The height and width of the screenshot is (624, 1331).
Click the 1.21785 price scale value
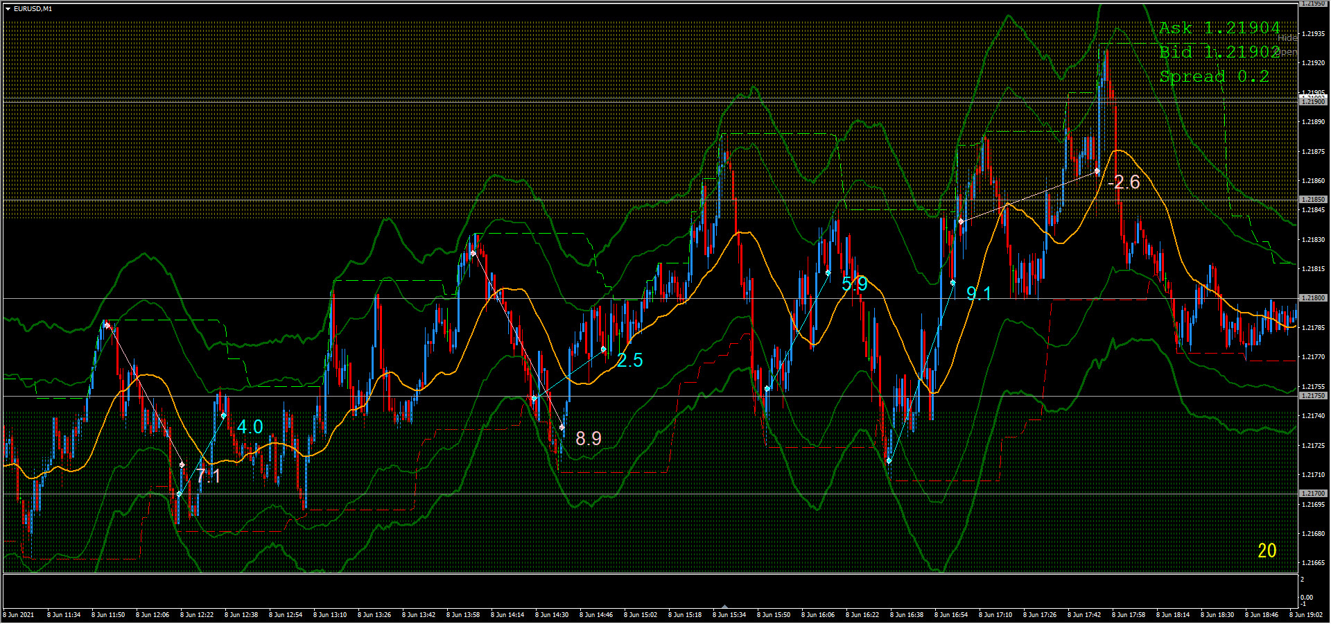[x=1313, y=328]
